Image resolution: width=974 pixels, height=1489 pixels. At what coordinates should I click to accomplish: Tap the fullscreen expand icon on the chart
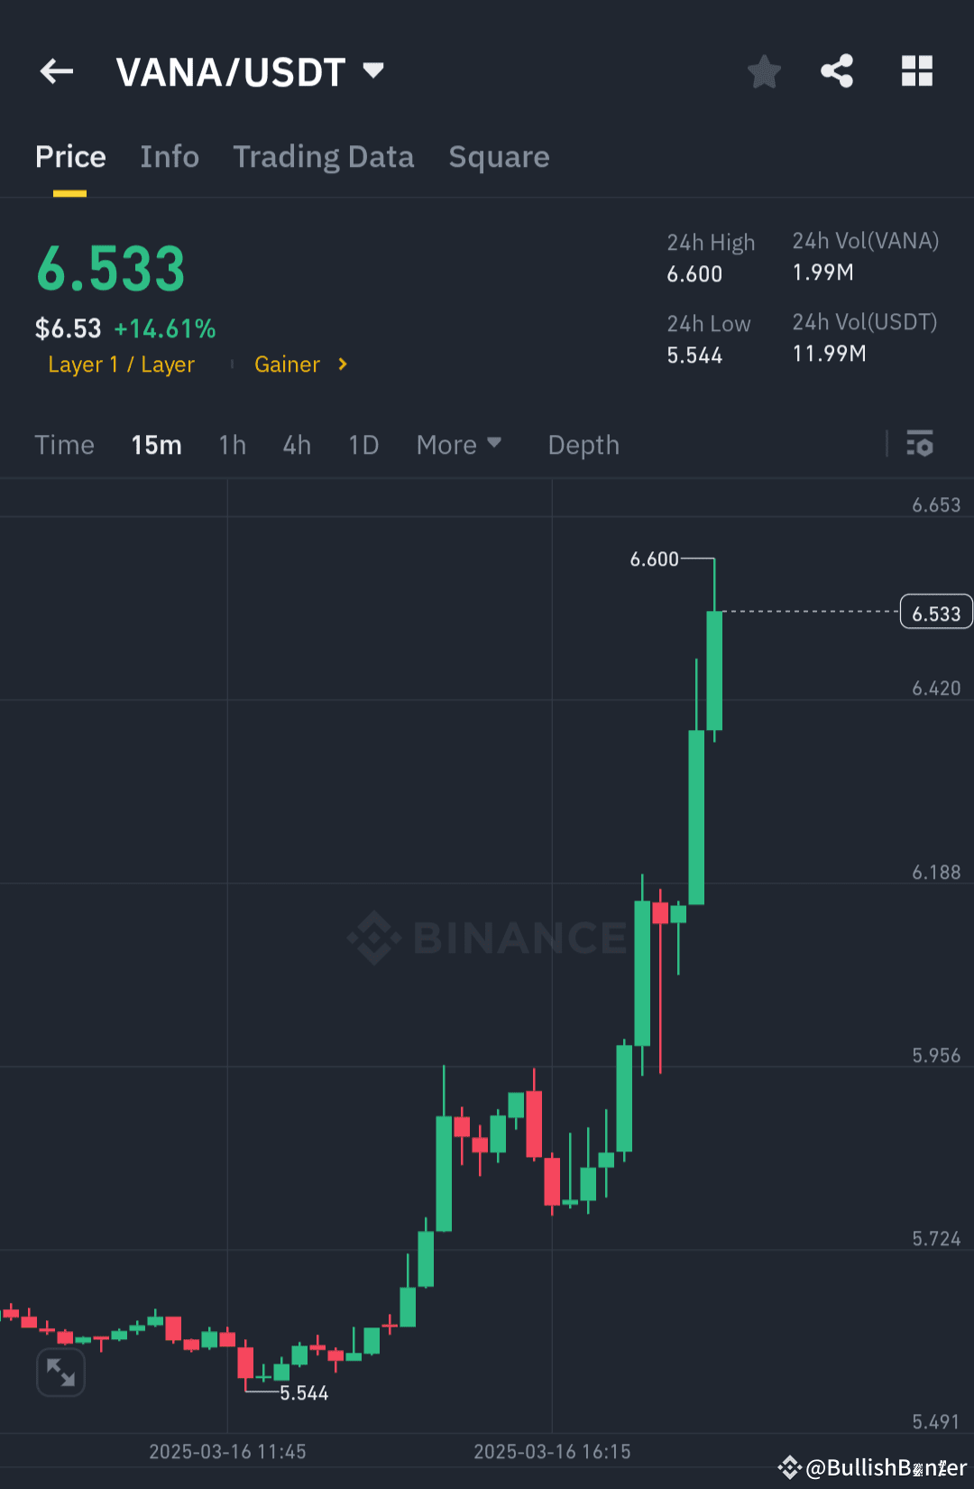click(60, 1372)
